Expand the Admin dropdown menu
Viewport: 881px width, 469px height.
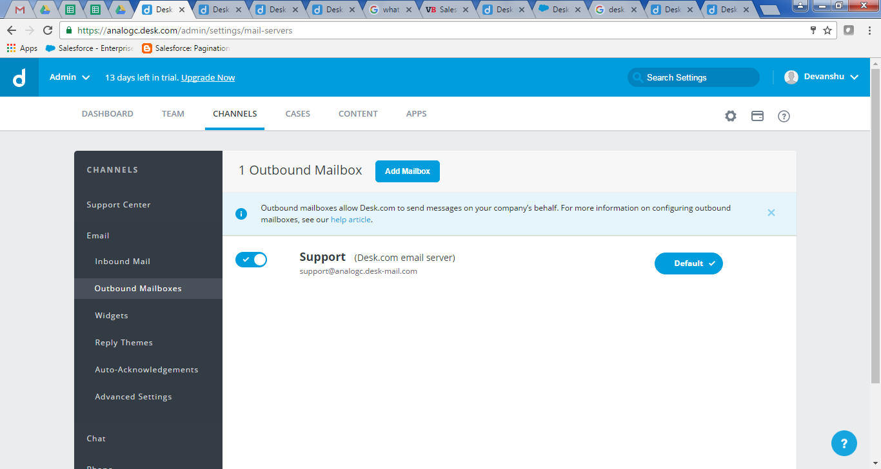[x=70, y=77]
